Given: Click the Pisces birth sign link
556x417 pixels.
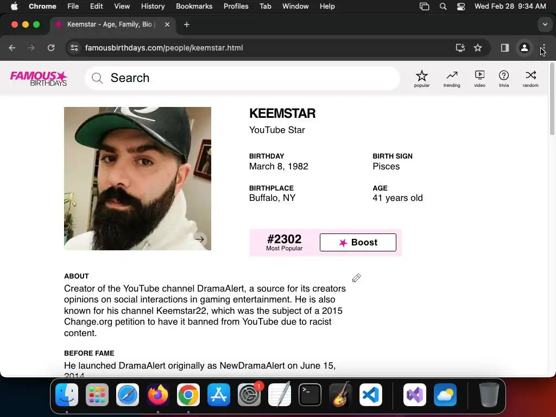Looking at the screenshot, I should coord(386,166).
